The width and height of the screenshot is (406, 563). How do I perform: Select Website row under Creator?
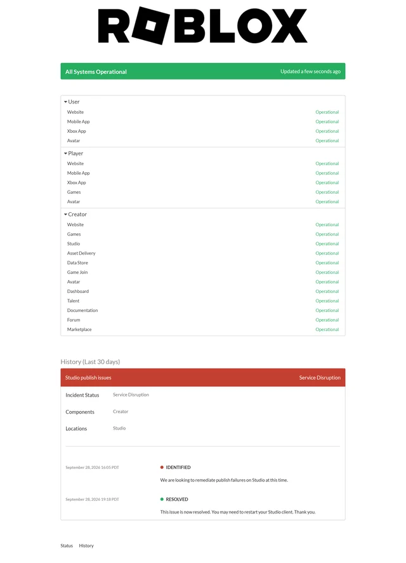203,224
